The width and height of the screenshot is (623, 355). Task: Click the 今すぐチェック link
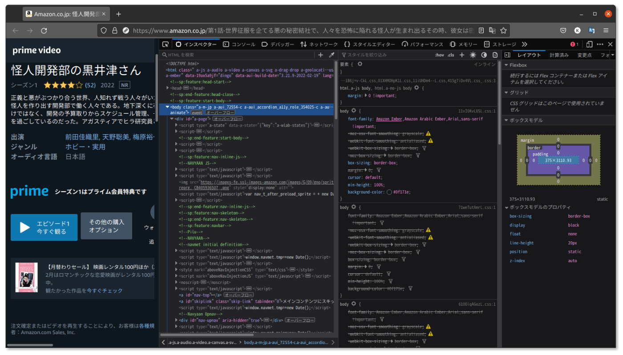105,291
